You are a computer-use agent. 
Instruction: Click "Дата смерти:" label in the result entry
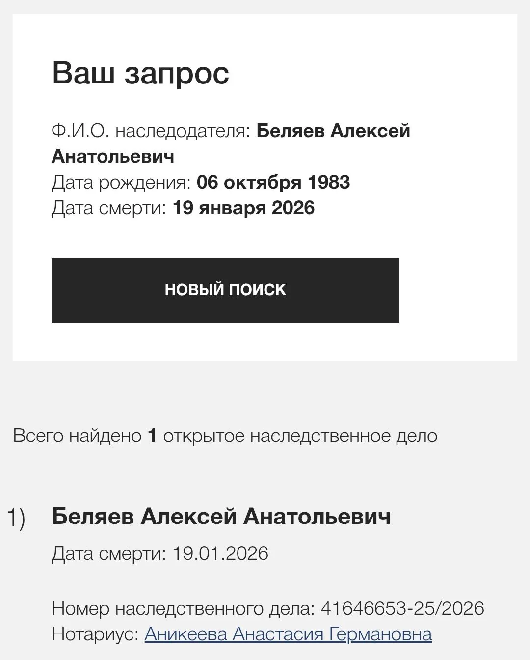click(109, 553)
